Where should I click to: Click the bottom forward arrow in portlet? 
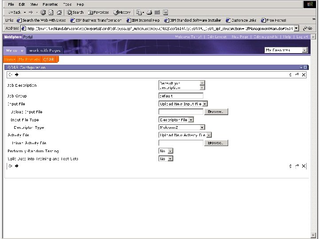click(x=17, y=166)
